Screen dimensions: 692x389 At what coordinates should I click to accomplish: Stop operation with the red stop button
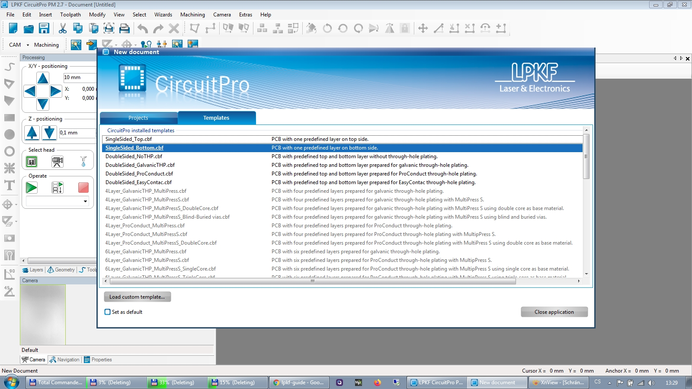point(83,188)
